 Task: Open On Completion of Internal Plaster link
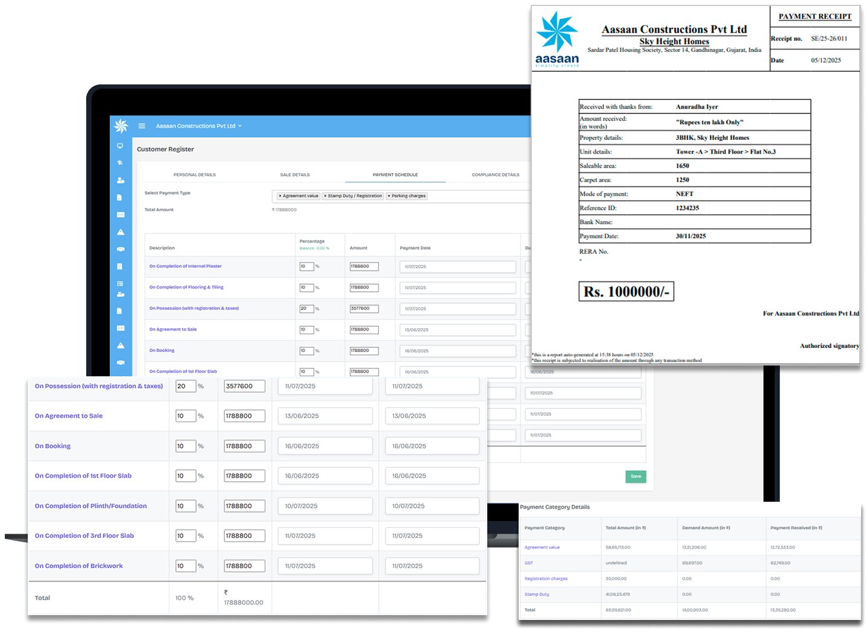point(185,266)
